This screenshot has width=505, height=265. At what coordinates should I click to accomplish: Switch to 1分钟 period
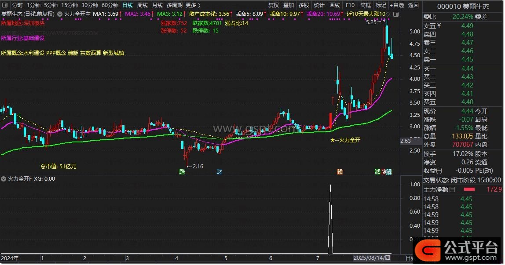click(x=33, y=5)
